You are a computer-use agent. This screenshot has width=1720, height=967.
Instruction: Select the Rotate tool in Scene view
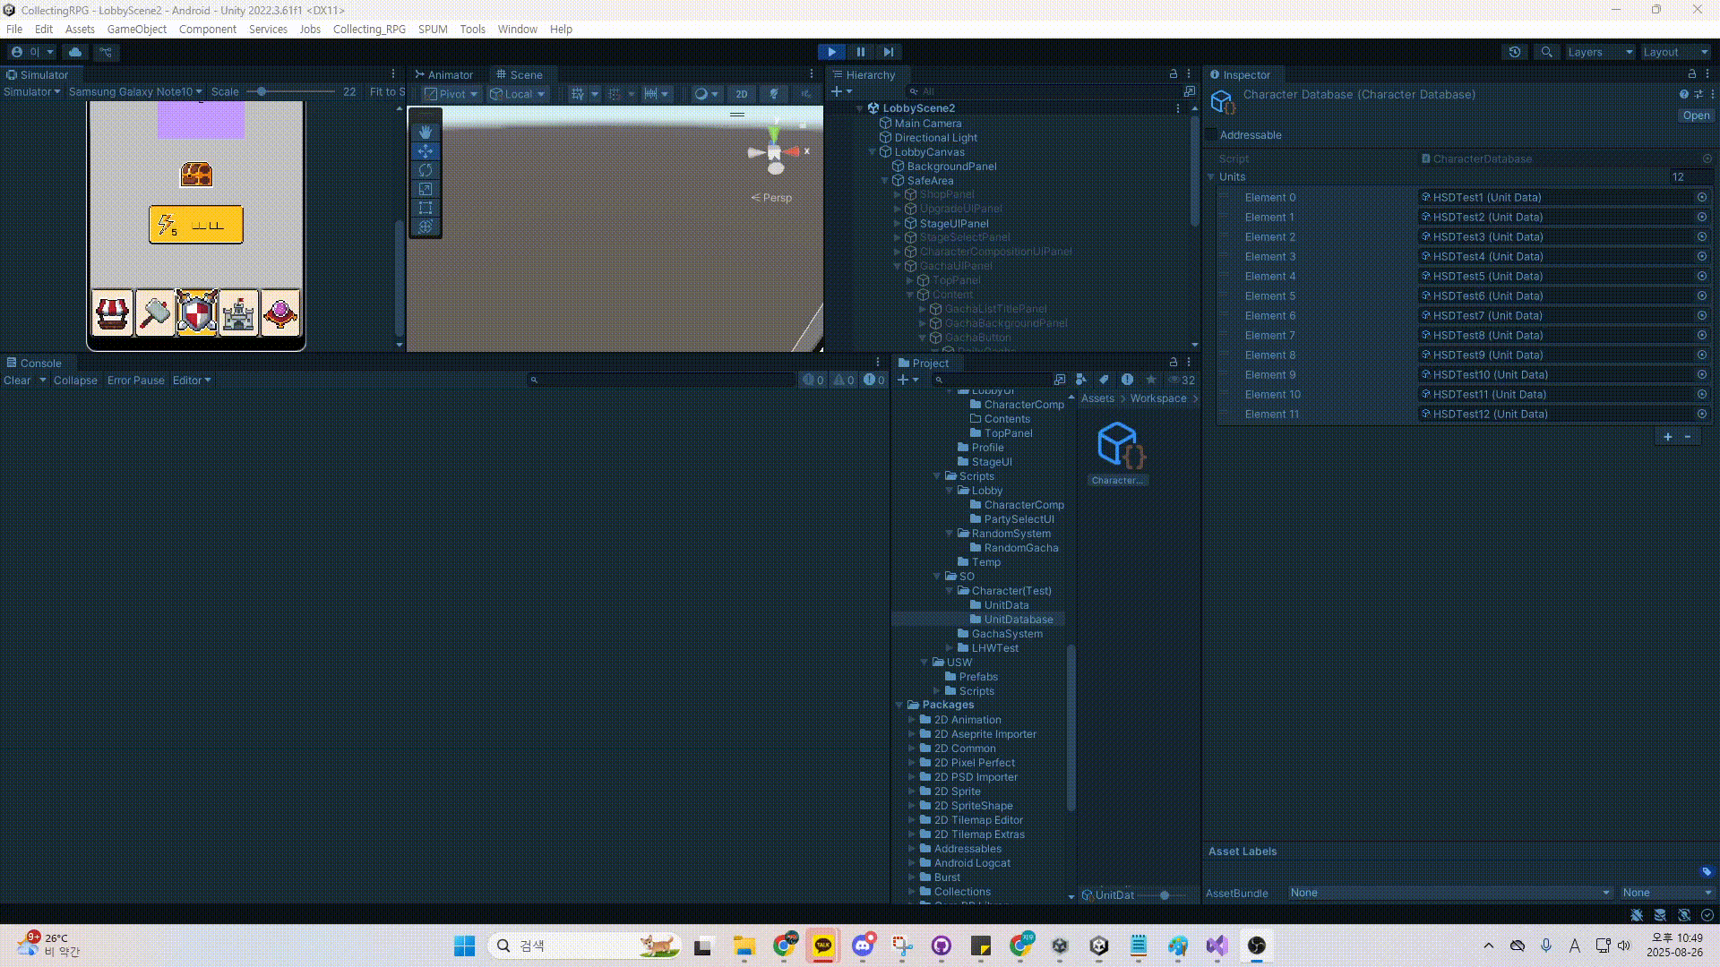click(426, 170)
